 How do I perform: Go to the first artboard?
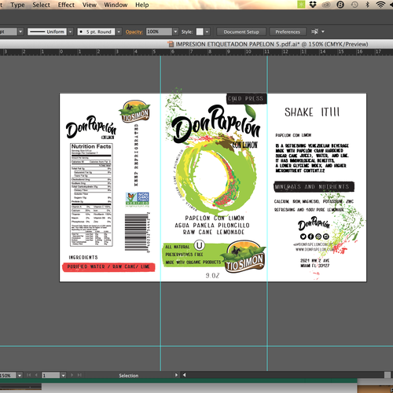[x=29, y=375]
